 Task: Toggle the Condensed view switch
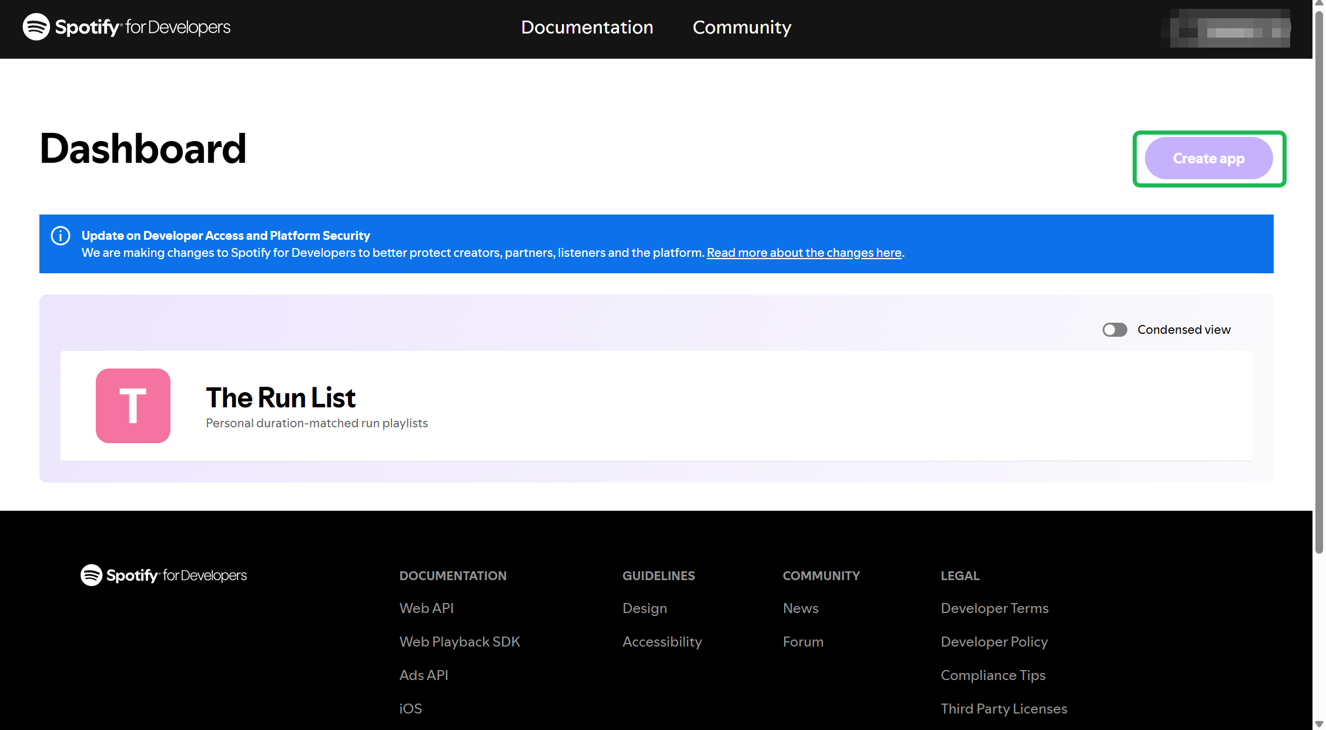coord(1114,330)
